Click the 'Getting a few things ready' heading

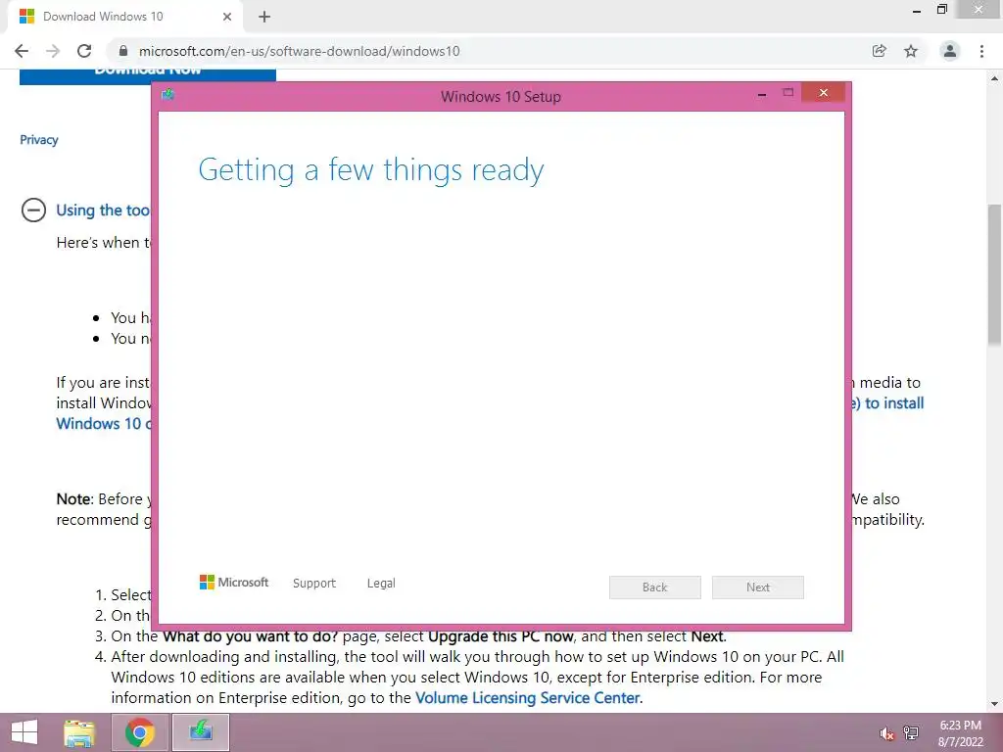click(x=371, y=170)
